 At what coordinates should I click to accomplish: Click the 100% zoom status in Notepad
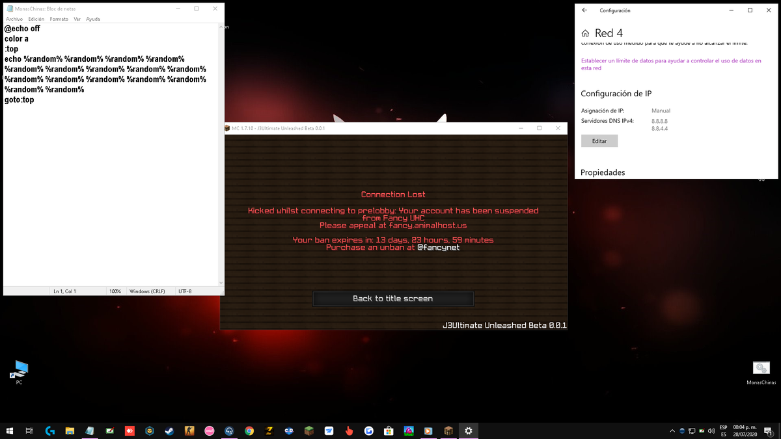(115, 291)
